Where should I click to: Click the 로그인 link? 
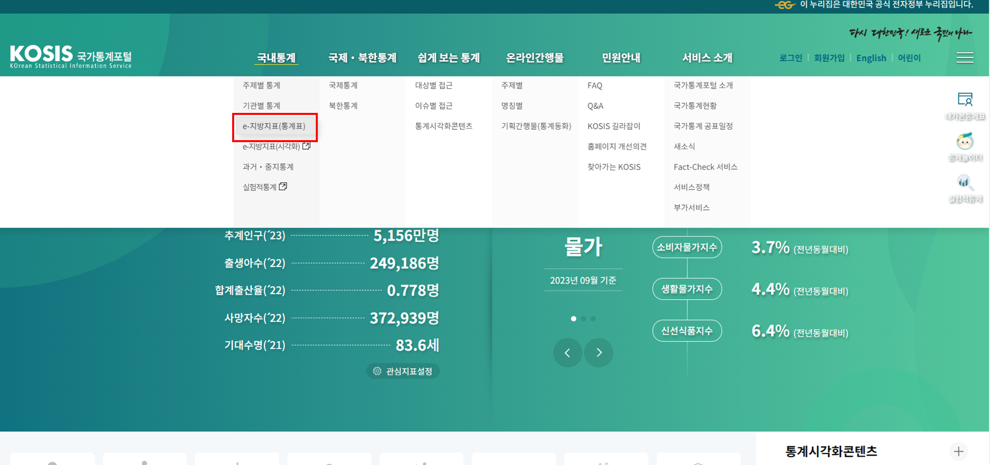790,57
